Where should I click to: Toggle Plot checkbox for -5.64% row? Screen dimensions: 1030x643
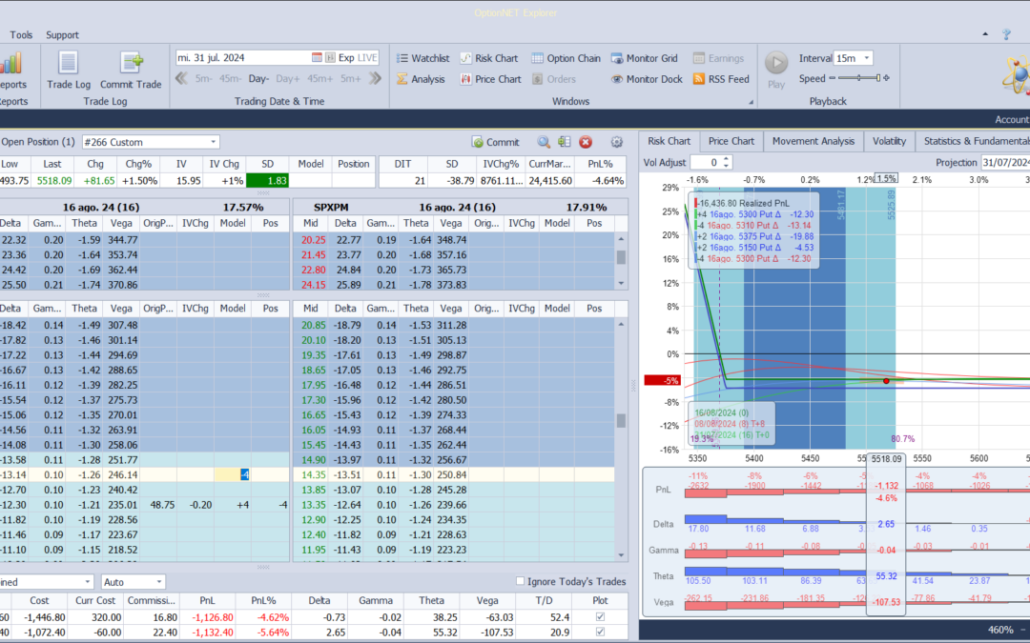point(600,632)
